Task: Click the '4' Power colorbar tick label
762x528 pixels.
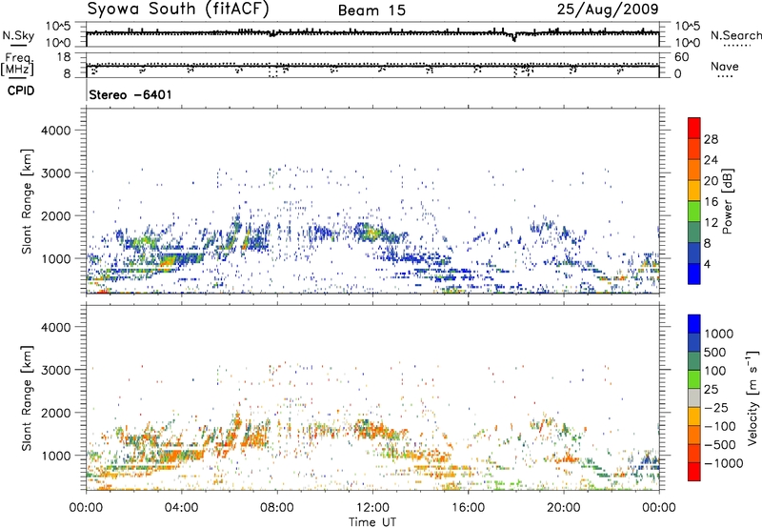Action: point(708,264)
